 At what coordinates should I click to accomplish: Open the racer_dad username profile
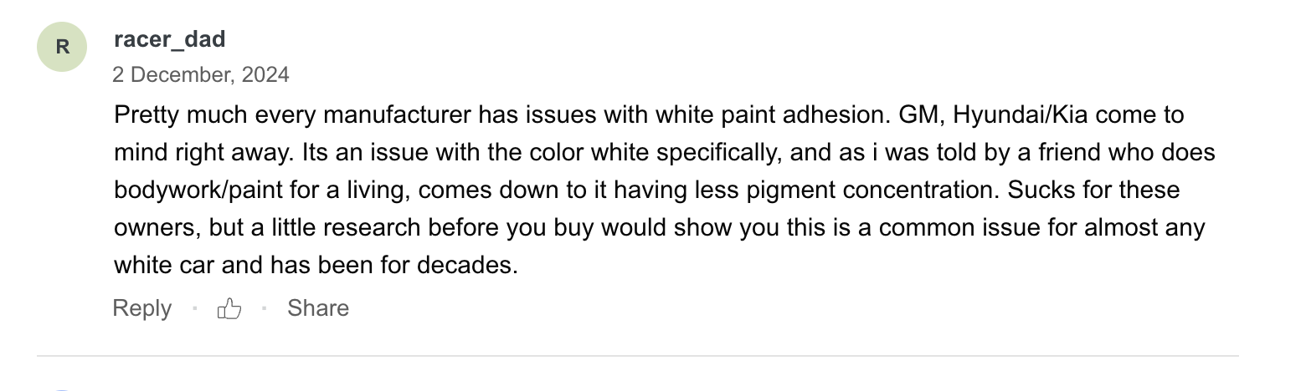click(170, 38)
